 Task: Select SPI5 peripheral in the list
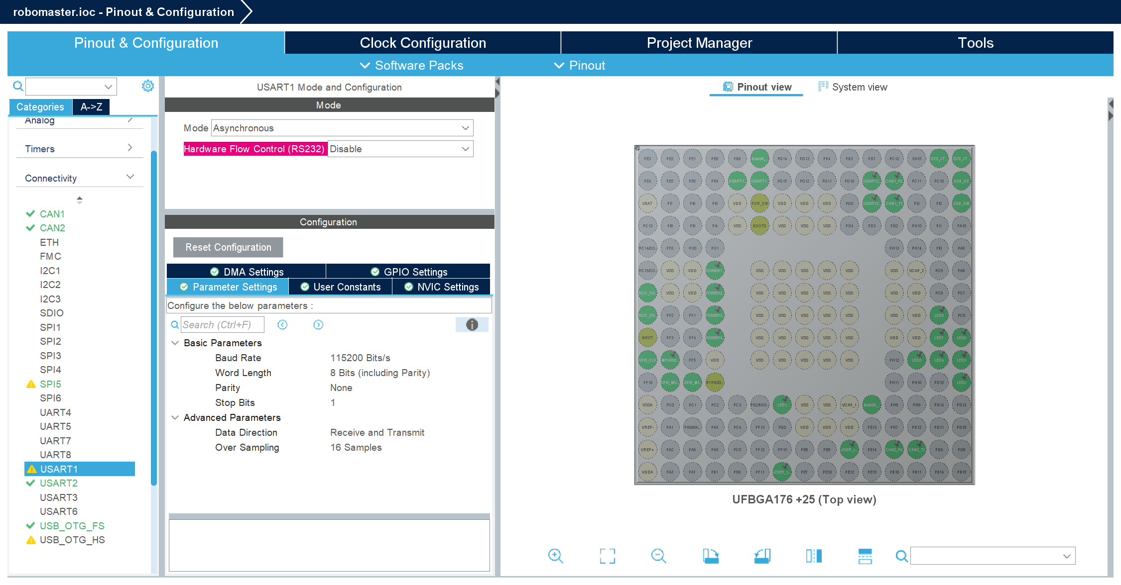(50, 384)
